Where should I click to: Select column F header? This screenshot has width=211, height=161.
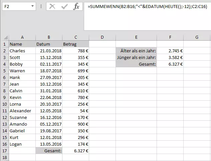(x=170, y=37)
